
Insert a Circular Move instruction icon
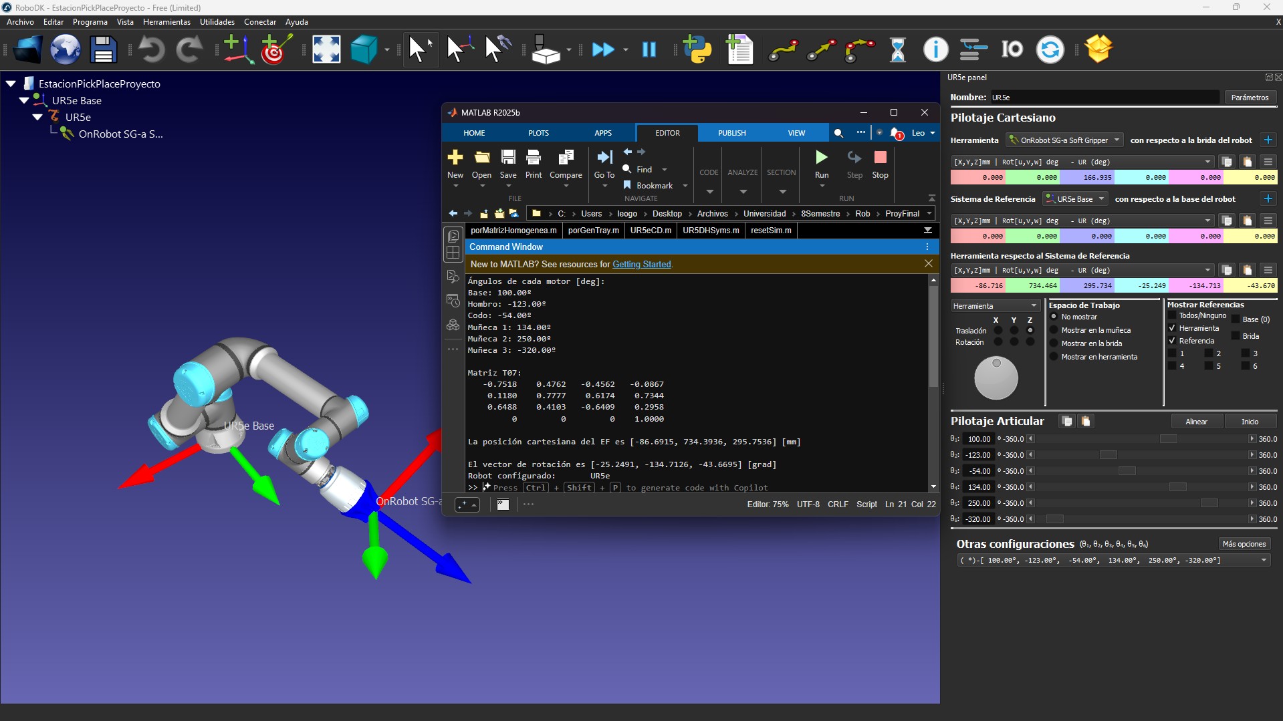[859, 49]
